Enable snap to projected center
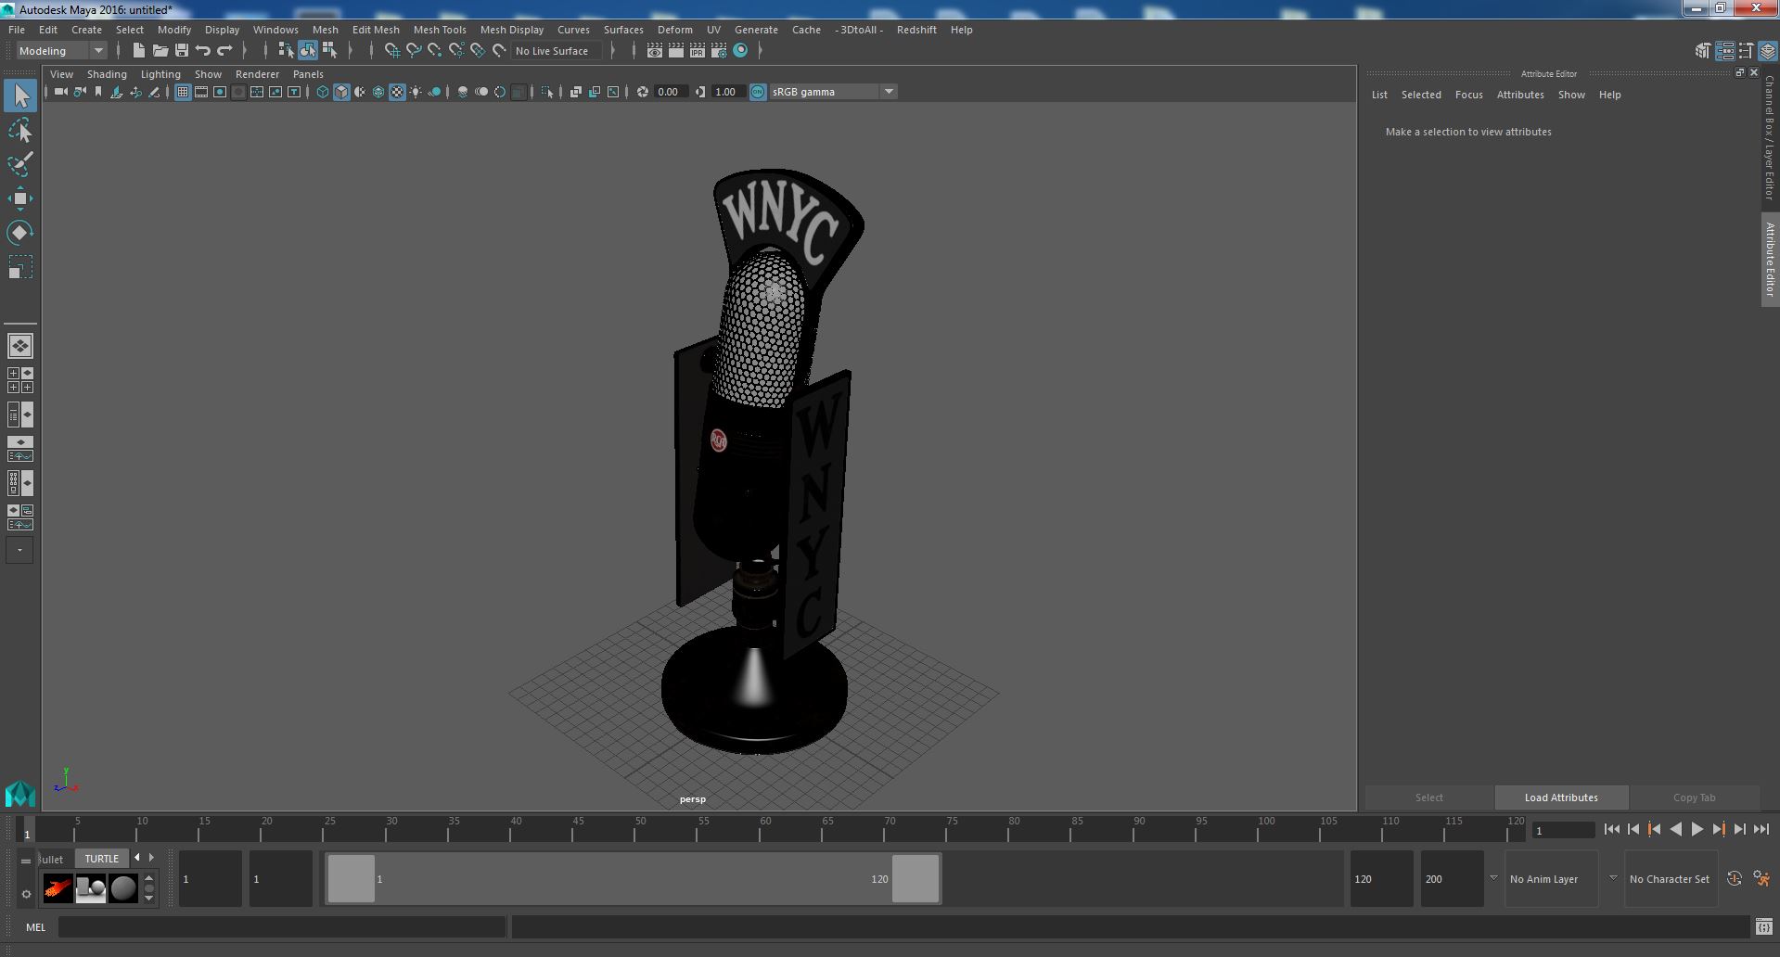This screenshot has height=957, width=1780. coord(456,51)
